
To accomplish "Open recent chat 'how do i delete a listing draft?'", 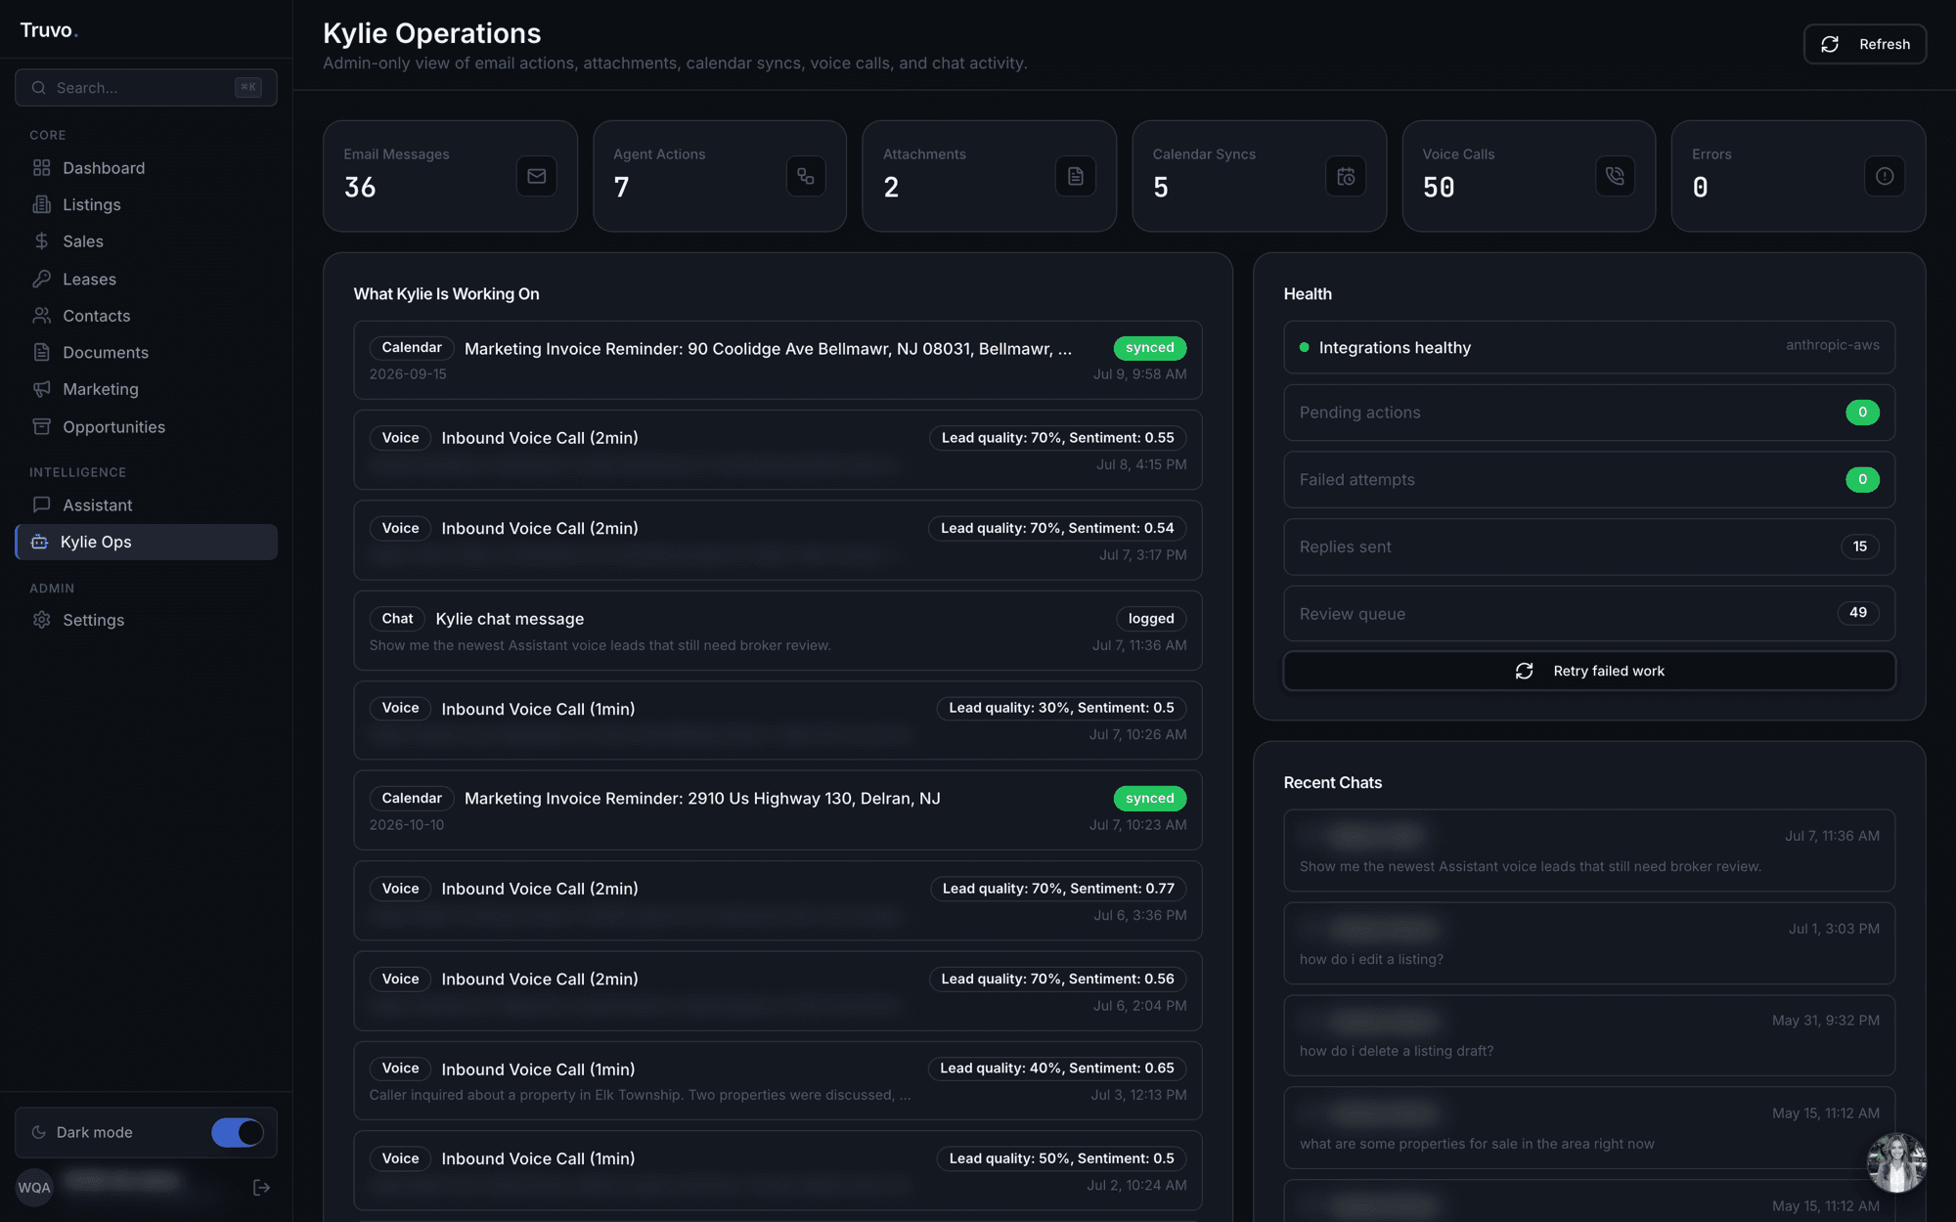I will 1589,1035.
